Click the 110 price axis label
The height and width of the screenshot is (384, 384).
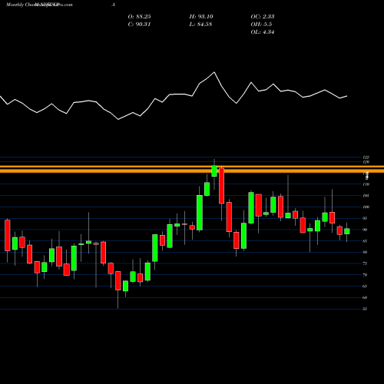click(366, 184)
